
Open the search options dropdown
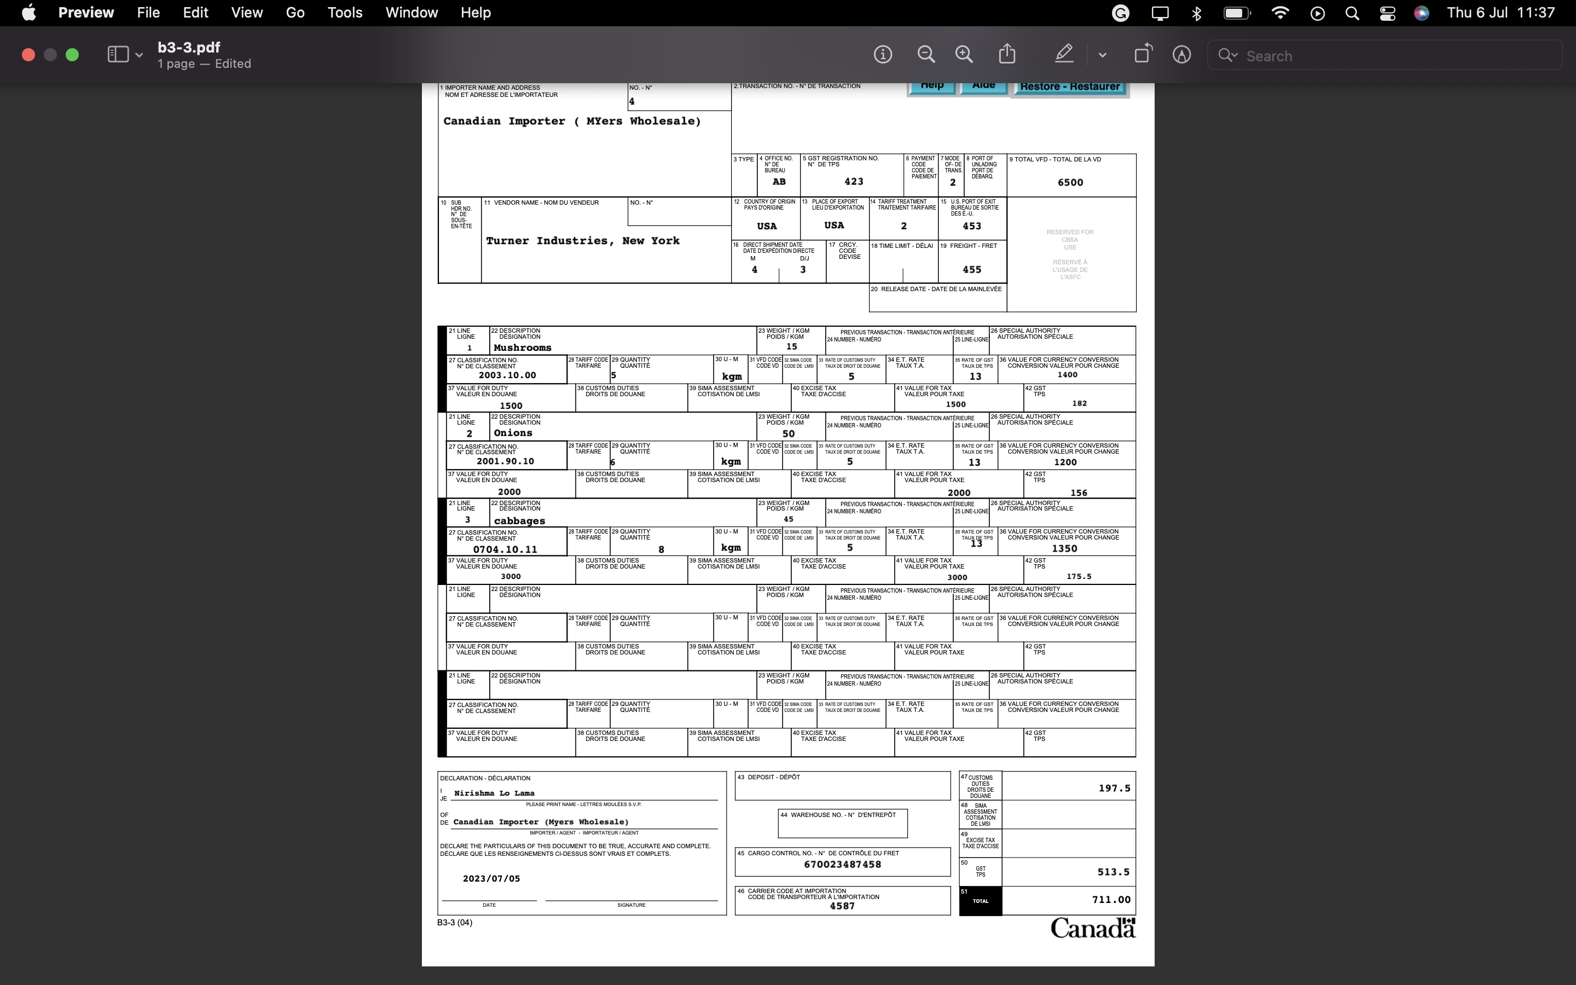(x=1229, y=55)
